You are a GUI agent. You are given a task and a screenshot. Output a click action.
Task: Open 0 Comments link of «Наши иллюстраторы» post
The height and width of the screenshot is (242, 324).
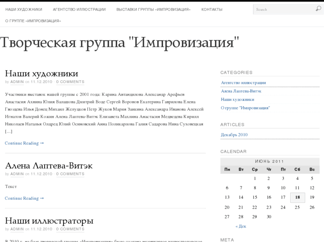click(x=70, y=229)
